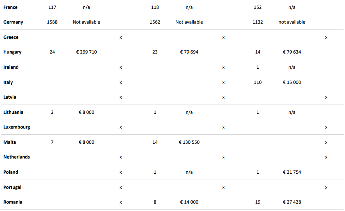Select the Netherlands row label
This screenshot has height=211, width=345.
click(17, 157)
